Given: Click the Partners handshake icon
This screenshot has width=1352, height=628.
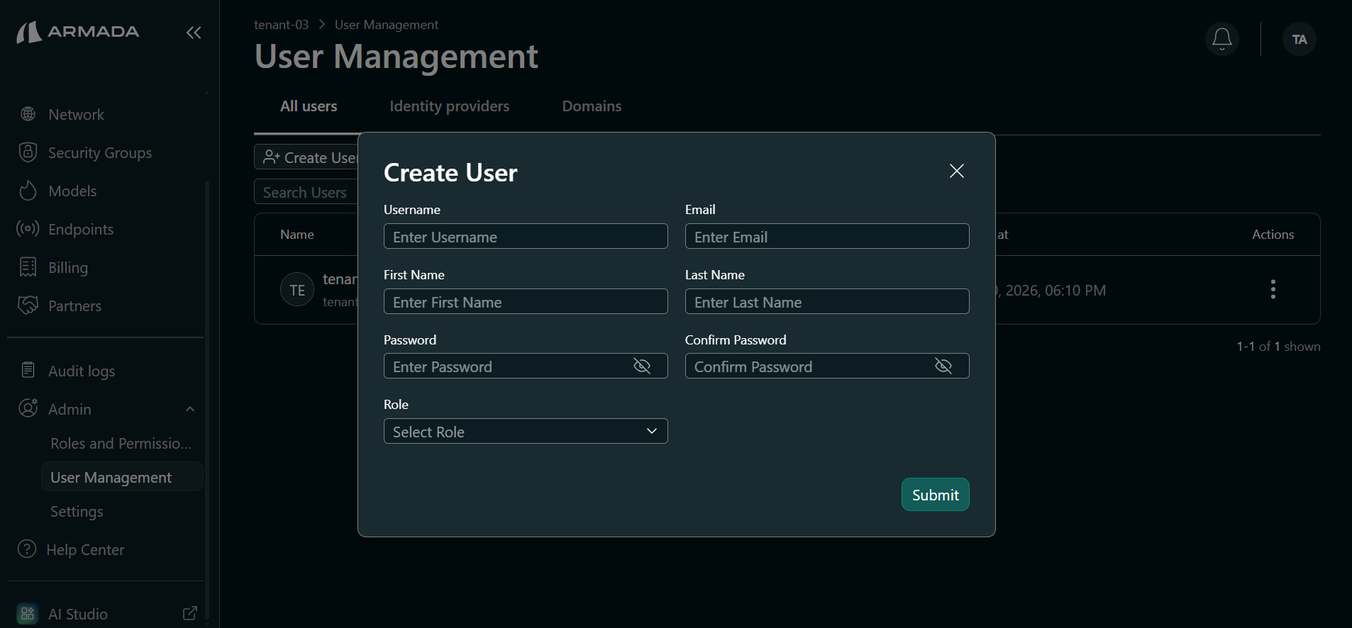Looking at the screenshot, I should pyautogui.click(x=28, y=305).
